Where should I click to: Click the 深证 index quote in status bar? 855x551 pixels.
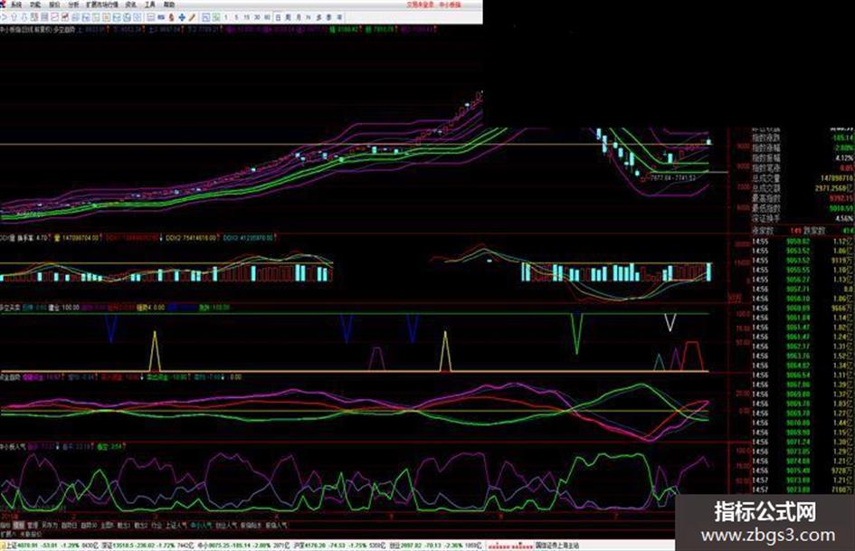(x=147, y=545)
